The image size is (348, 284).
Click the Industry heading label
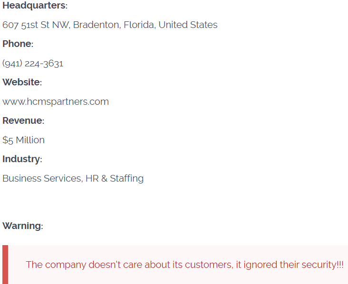(x=22, y=159)
